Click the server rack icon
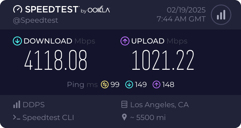Screen dimensions: 241x128 click(124, 105)
